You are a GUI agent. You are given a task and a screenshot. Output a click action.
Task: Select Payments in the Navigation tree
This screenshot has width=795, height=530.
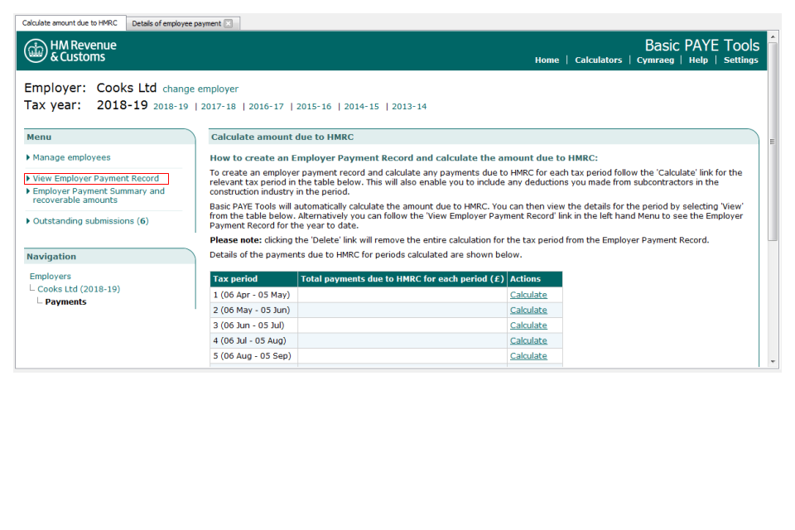pos(65,301)
